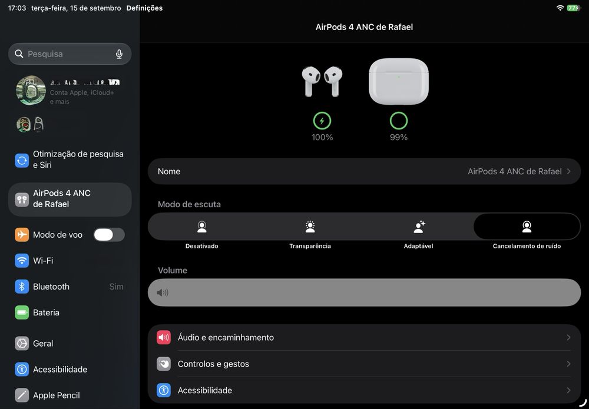Open Geral settings label

tap(43, 343)
